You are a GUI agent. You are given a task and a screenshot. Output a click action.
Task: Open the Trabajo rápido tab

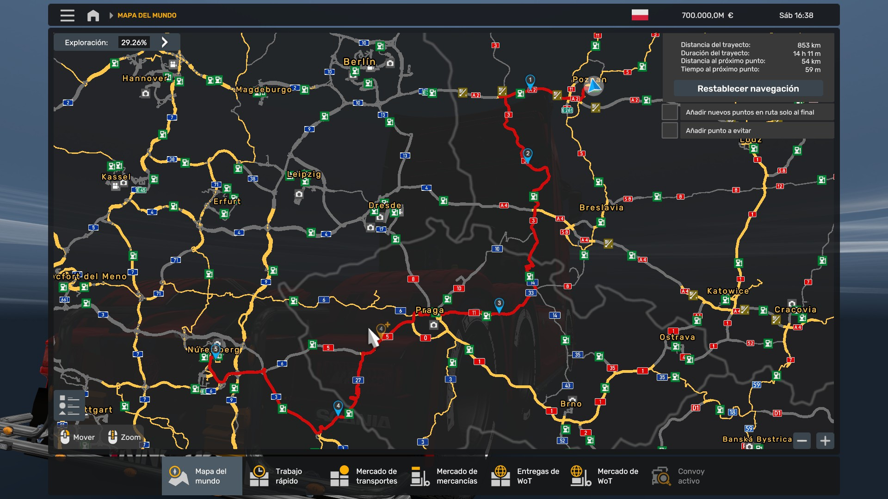(x=282, y=476)
